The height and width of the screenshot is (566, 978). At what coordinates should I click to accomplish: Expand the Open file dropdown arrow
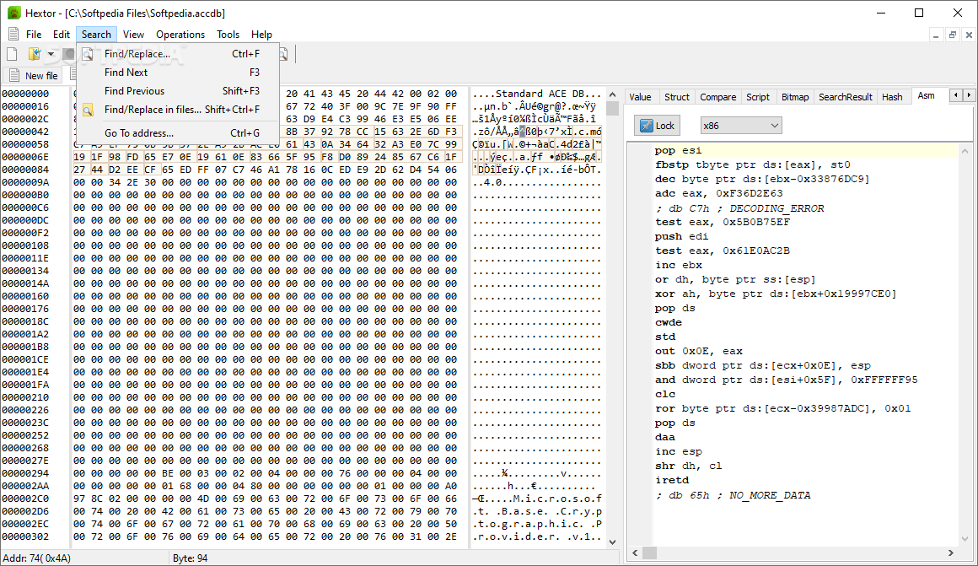pos(51,54)
